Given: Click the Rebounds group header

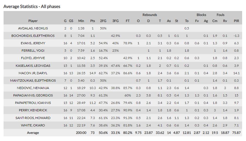Looking at the screenshot, I should coord(150,15).
